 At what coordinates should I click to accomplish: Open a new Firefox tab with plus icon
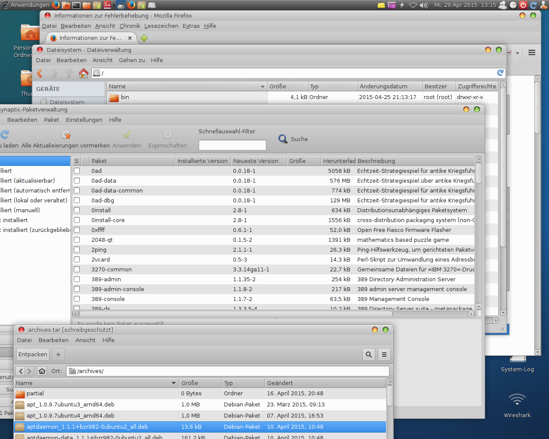144,38
